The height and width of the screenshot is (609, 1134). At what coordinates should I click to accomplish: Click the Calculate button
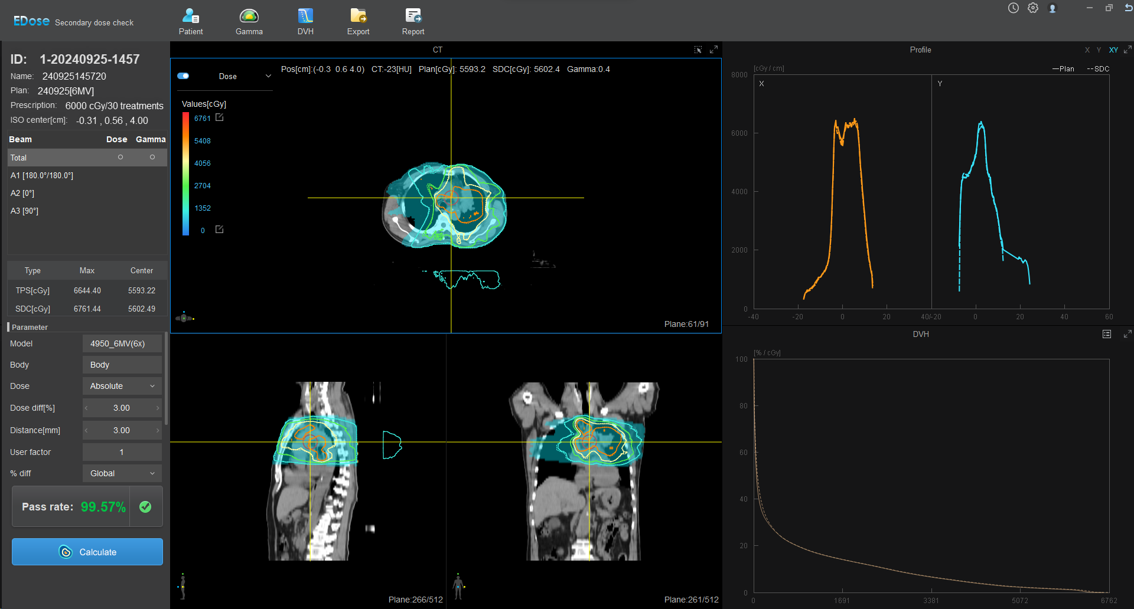tap(87, 552)
